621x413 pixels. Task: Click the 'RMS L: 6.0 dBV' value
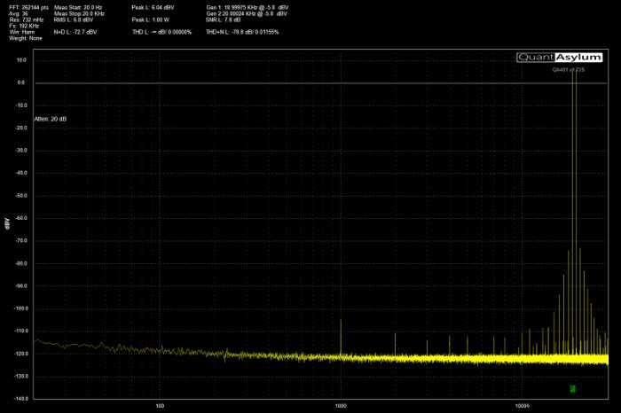tap(74, 19)
